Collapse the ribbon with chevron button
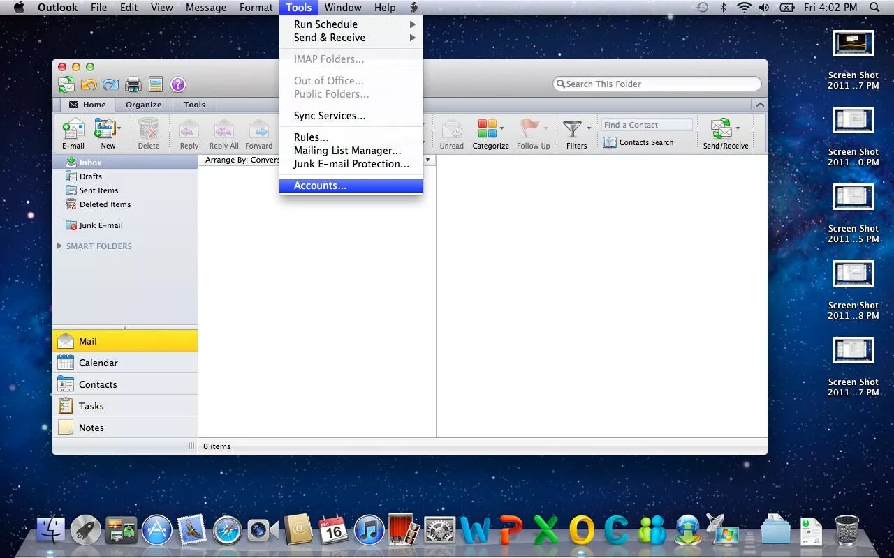This screenshot has width=894, height=558. click(760, 105)
